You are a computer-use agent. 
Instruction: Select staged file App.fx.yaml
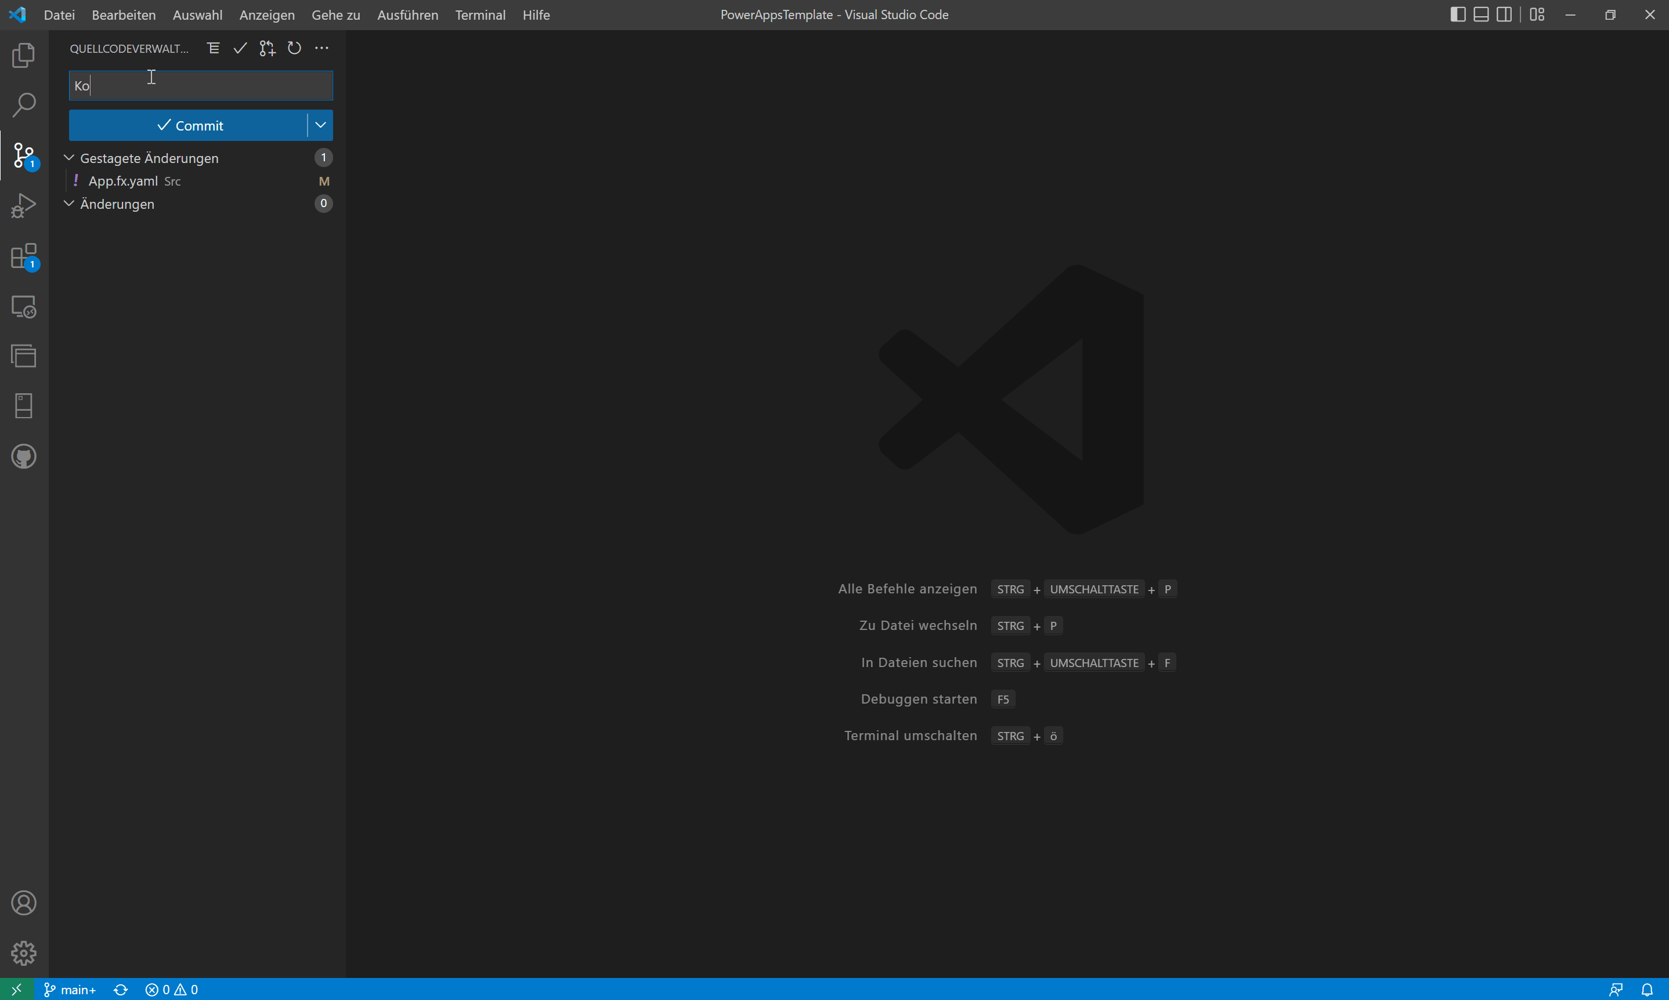122,180
